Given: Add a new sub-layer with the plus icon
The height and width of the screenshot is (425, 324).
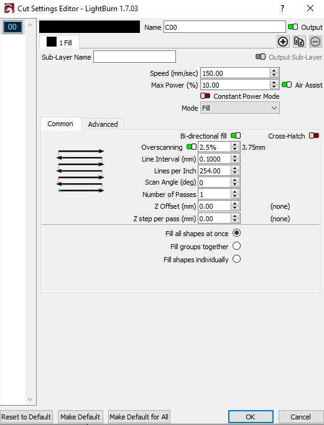Looking at the screenshot, I should tap(283, 42).
